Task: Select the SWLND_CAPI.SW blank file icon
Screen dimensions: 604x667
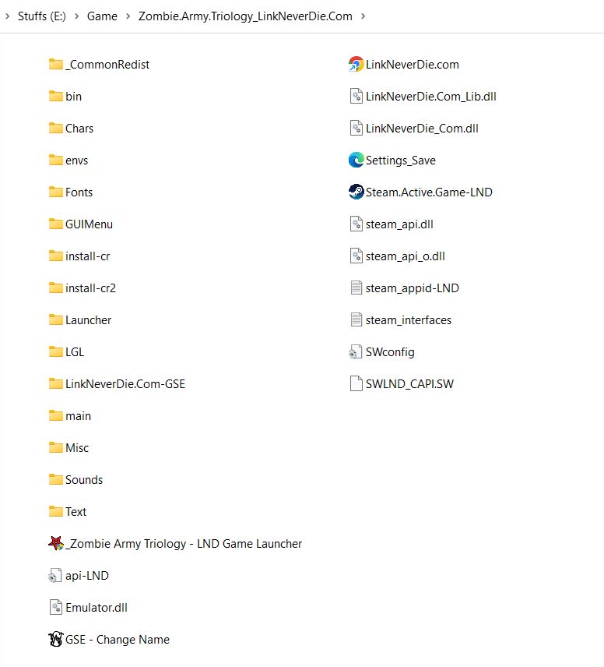Action: [356, 384]
